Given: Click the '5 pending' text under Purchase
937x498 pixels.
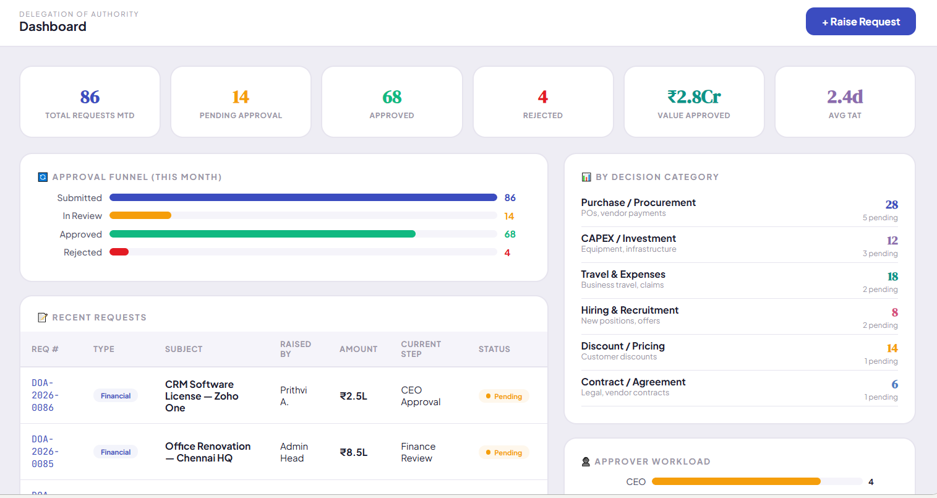Looking at the screenshot, I should coord(880,218).
